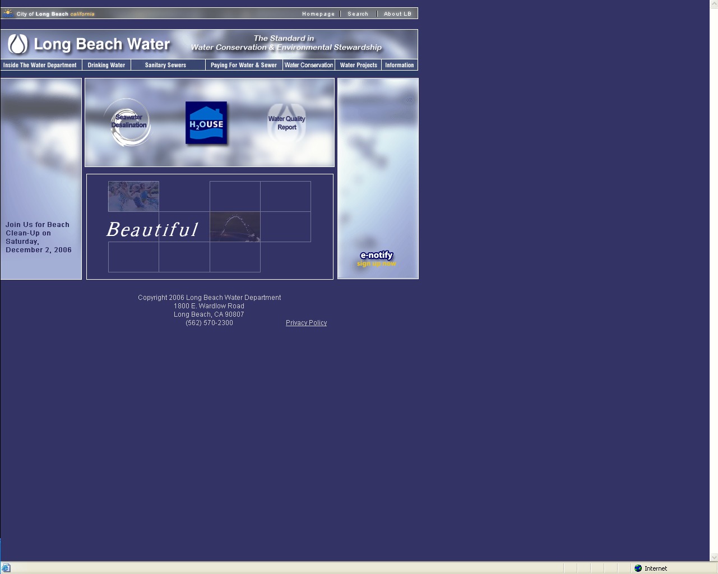Click the City of Long Beach sun logo
This screenshot has width=718, height=574.
point(8,13)
